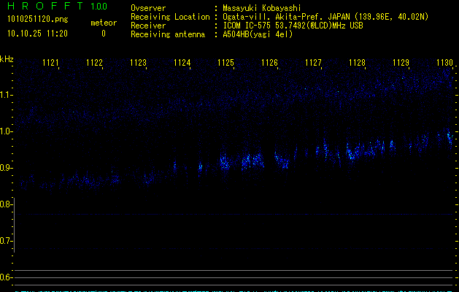
Task: Click the 1129 time marker
Action: point(401,64)
